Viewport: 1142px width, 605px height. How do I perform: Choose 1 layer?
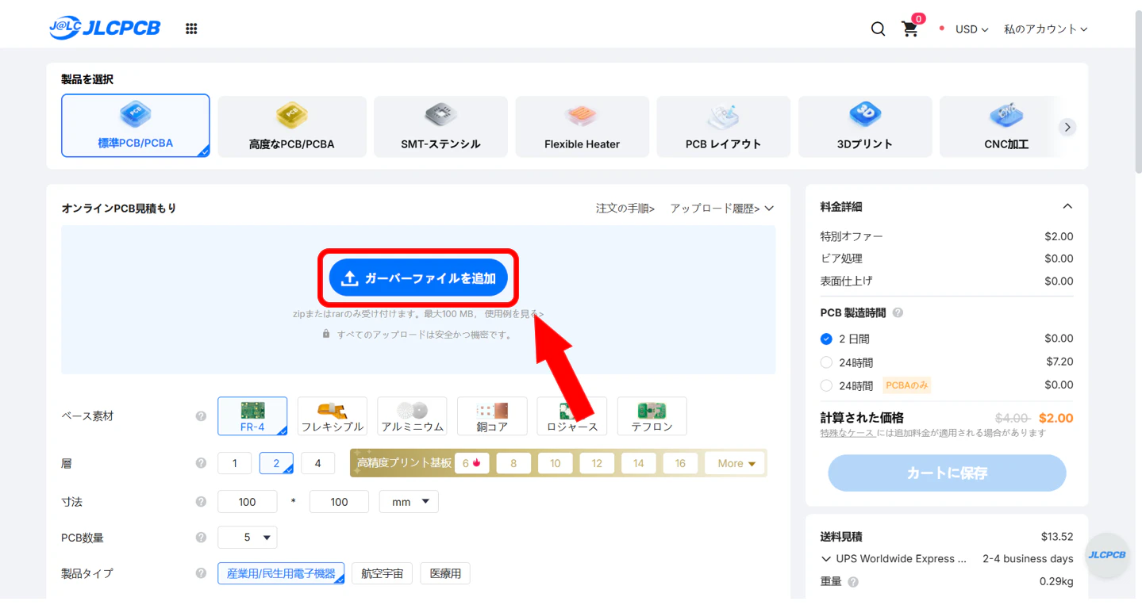pyautogui.click(x=234, y=463)
